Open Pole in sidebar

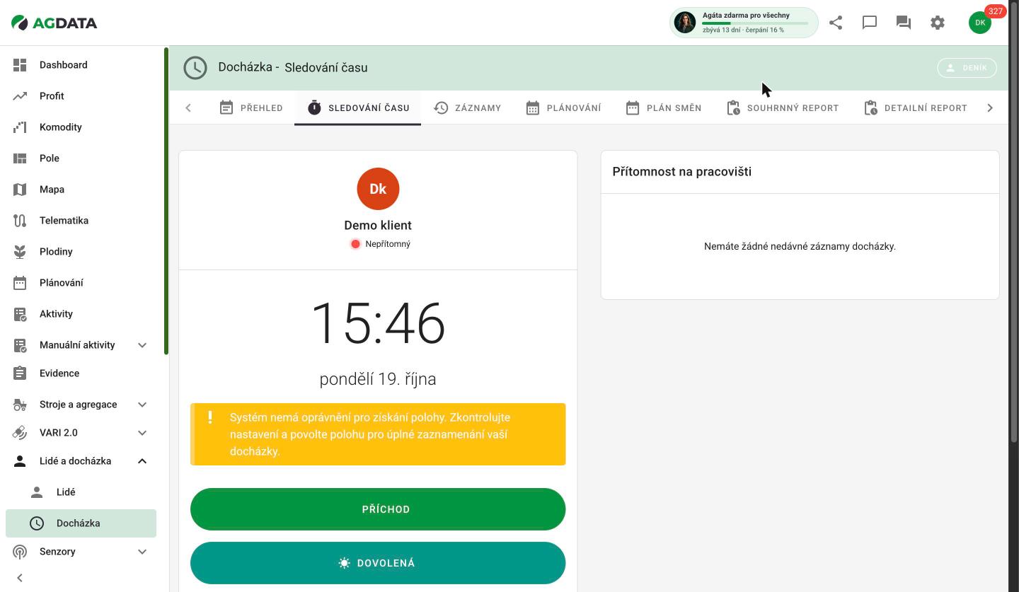coord(81,158)
